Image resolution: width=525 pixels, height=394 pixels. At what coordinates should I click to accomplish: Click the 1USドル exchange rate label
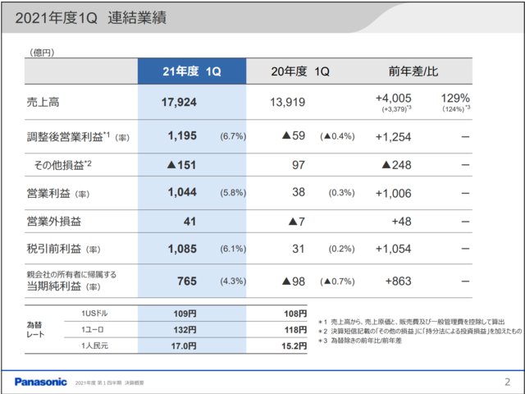click(98, 314)
